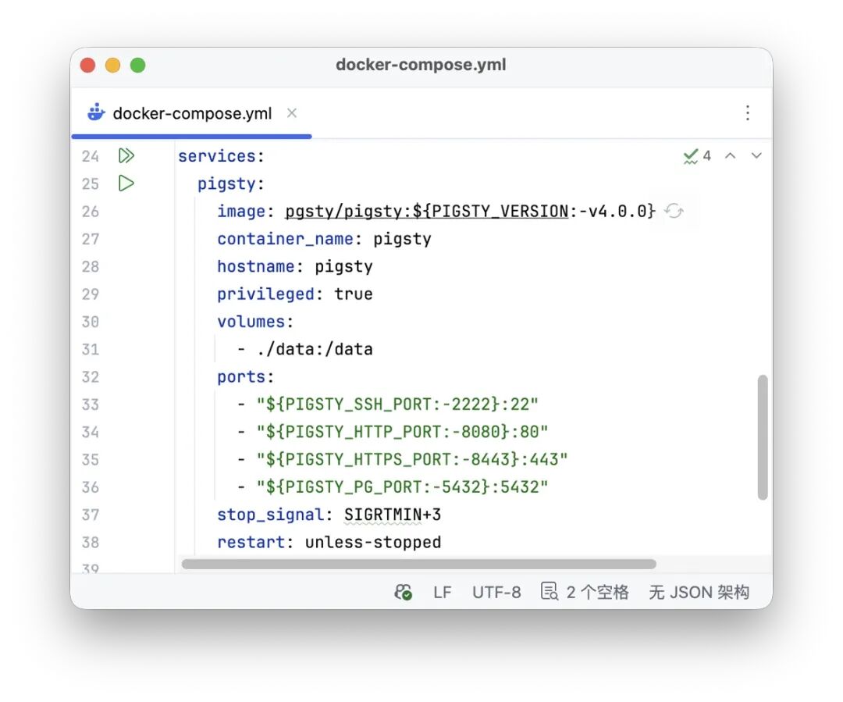Click the image refresh icon on line 26
Viewport: 843px width, 702px height.
tap(674, 211)
